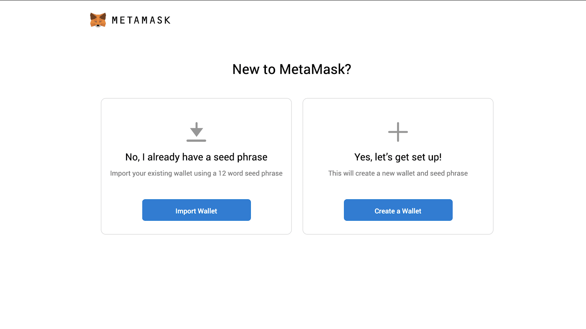Click the word "MetaMask?" in the main heading
The width and height of the screenshot is (586, 329).
(x=315, y=69)
